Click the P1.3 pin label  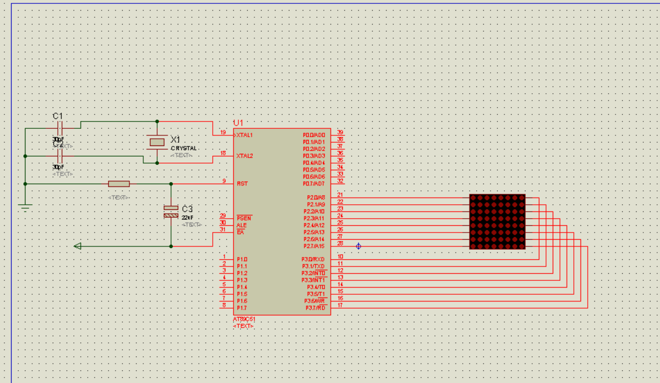pyautogui.click(x=242, y=280)
